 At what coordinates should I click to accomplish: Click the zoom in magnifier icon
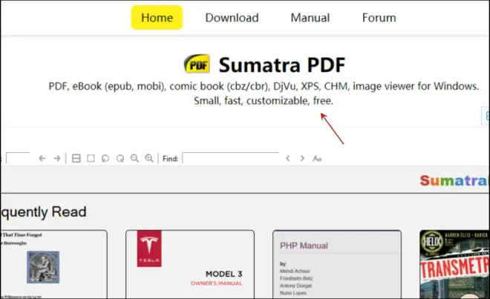pyautogui.click(x=149, y=158)
